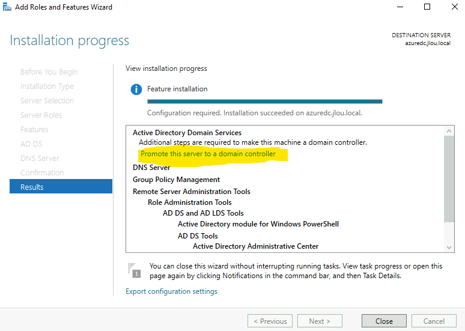Select Active Directory Domain Services entry
465x331 pixels.
(x=187, y=133)
